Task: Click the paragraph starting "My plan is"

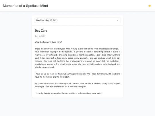Action: [77, 85]
